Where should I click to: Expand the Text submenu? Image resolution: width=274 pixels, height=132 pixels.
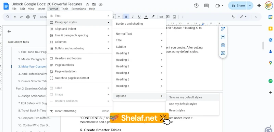click(x=80, y=16)
